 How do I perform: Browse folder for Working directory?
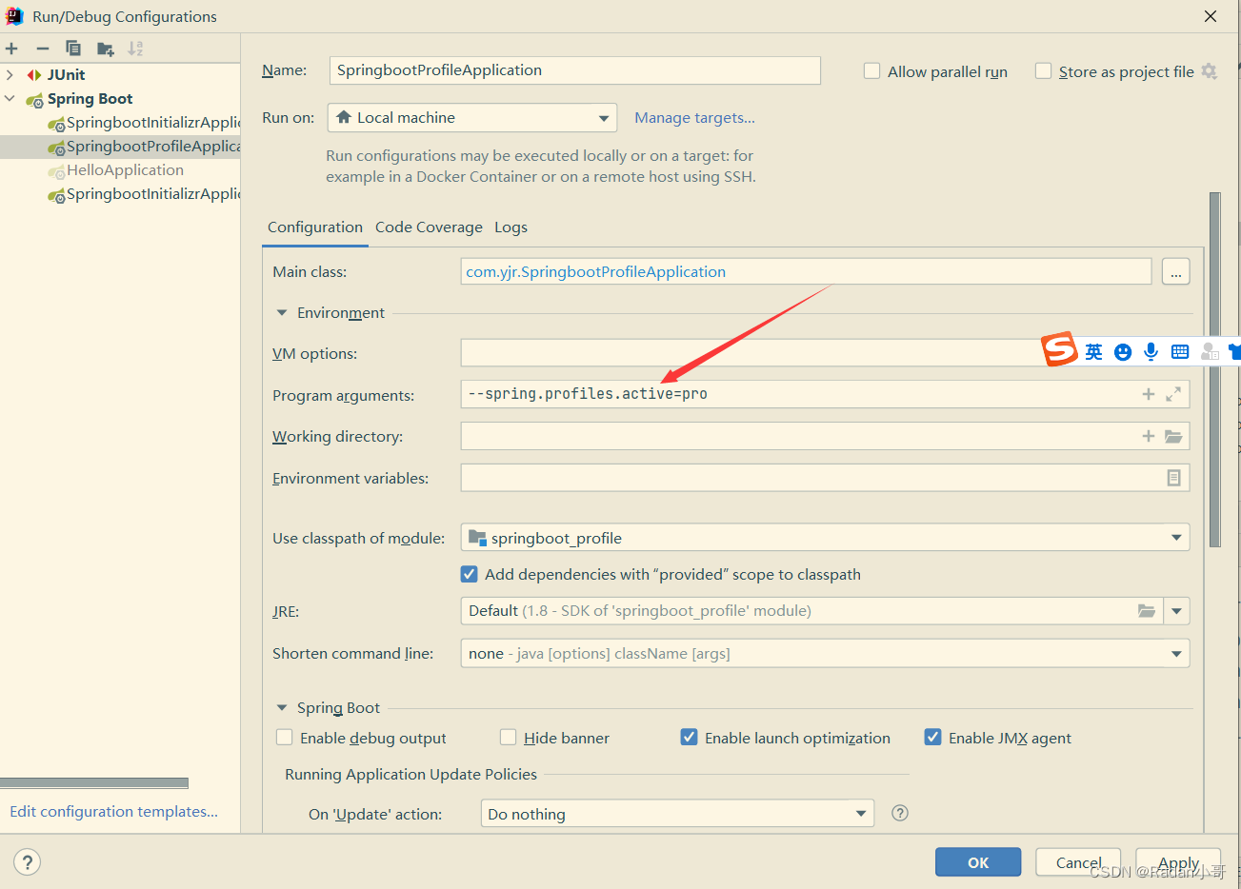1173,436
